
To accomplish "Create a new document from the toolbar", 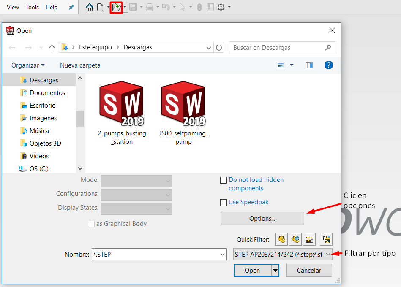I will [100, 7].
